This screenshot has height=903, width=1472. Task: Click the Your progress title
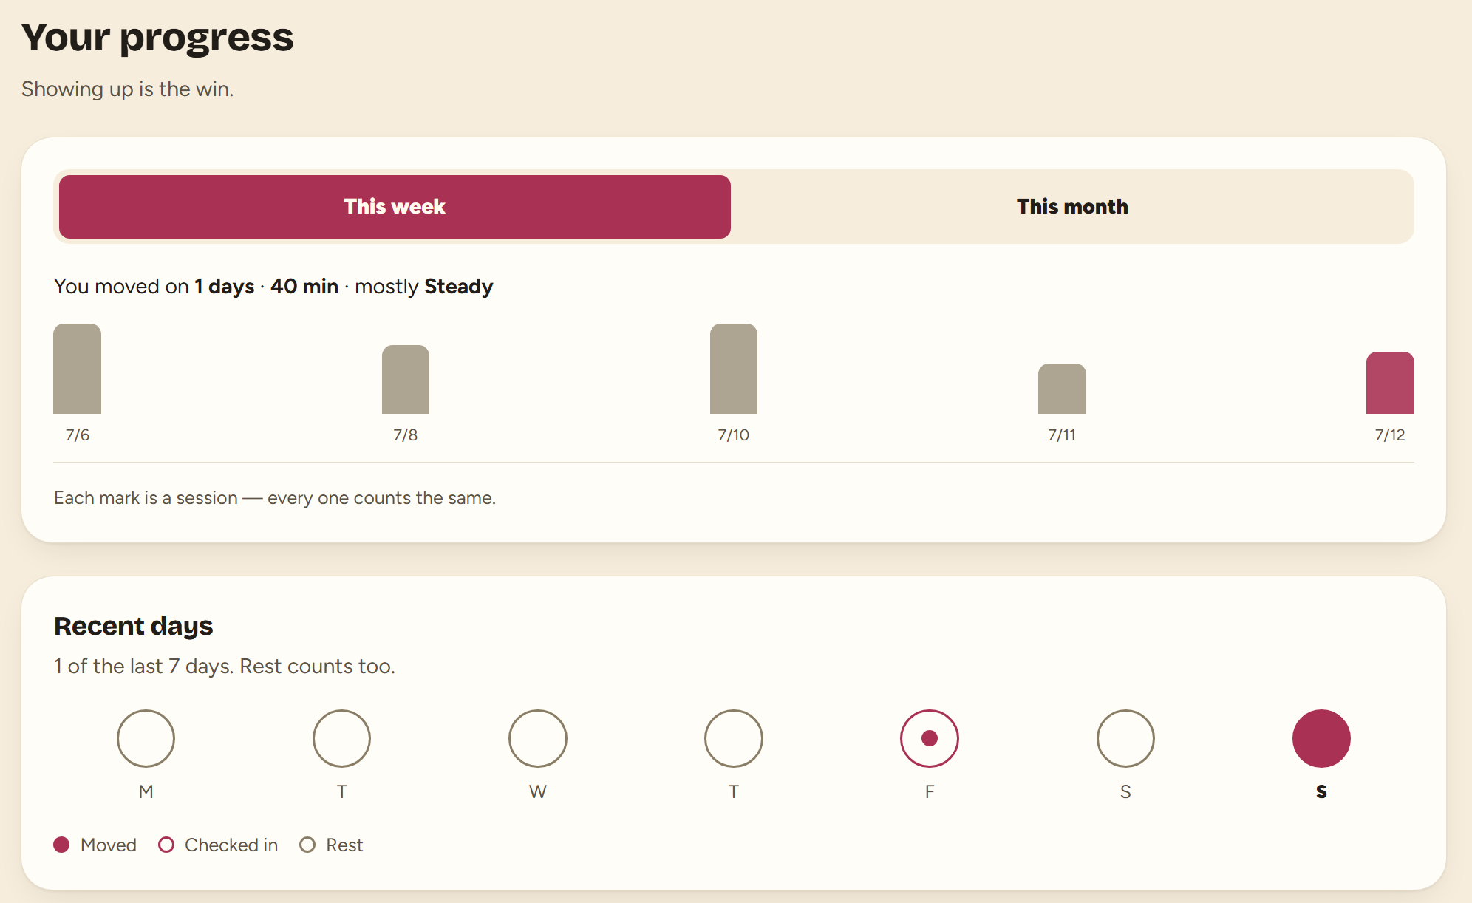tap(157, 37)
